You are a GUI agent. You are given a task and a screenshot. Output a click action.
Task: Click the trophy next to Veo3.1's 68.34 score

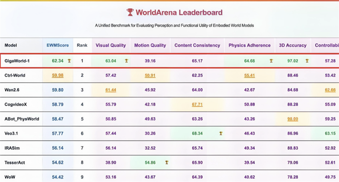click(x=221, y=133)
